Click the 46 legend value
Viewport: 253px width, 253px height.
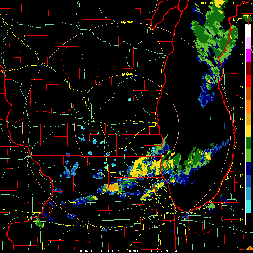point(241,86)
